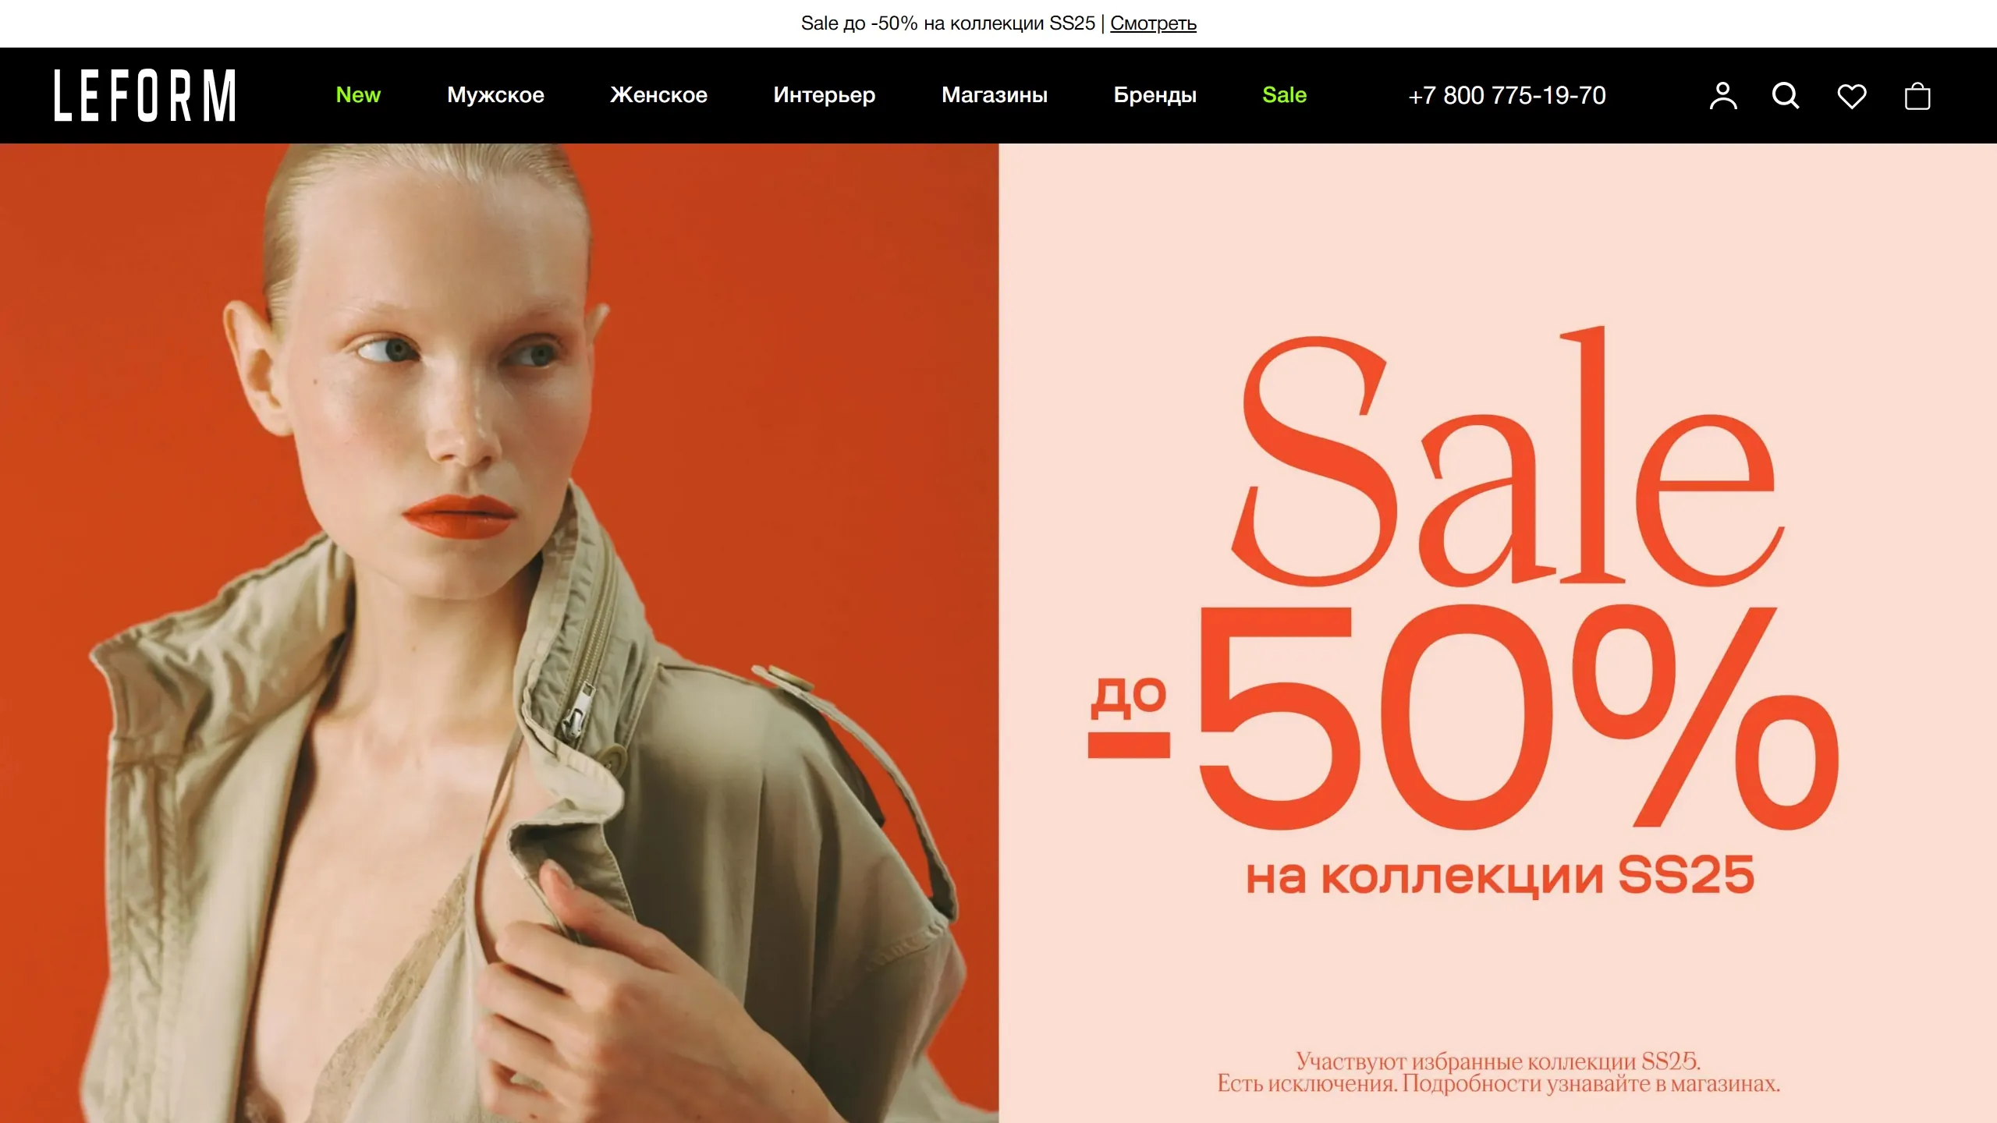1997x1123 pixels.
Task: Click the disclaimer text about SS25 collections
Action: pyautogui.click(x=1499, y=1072)
